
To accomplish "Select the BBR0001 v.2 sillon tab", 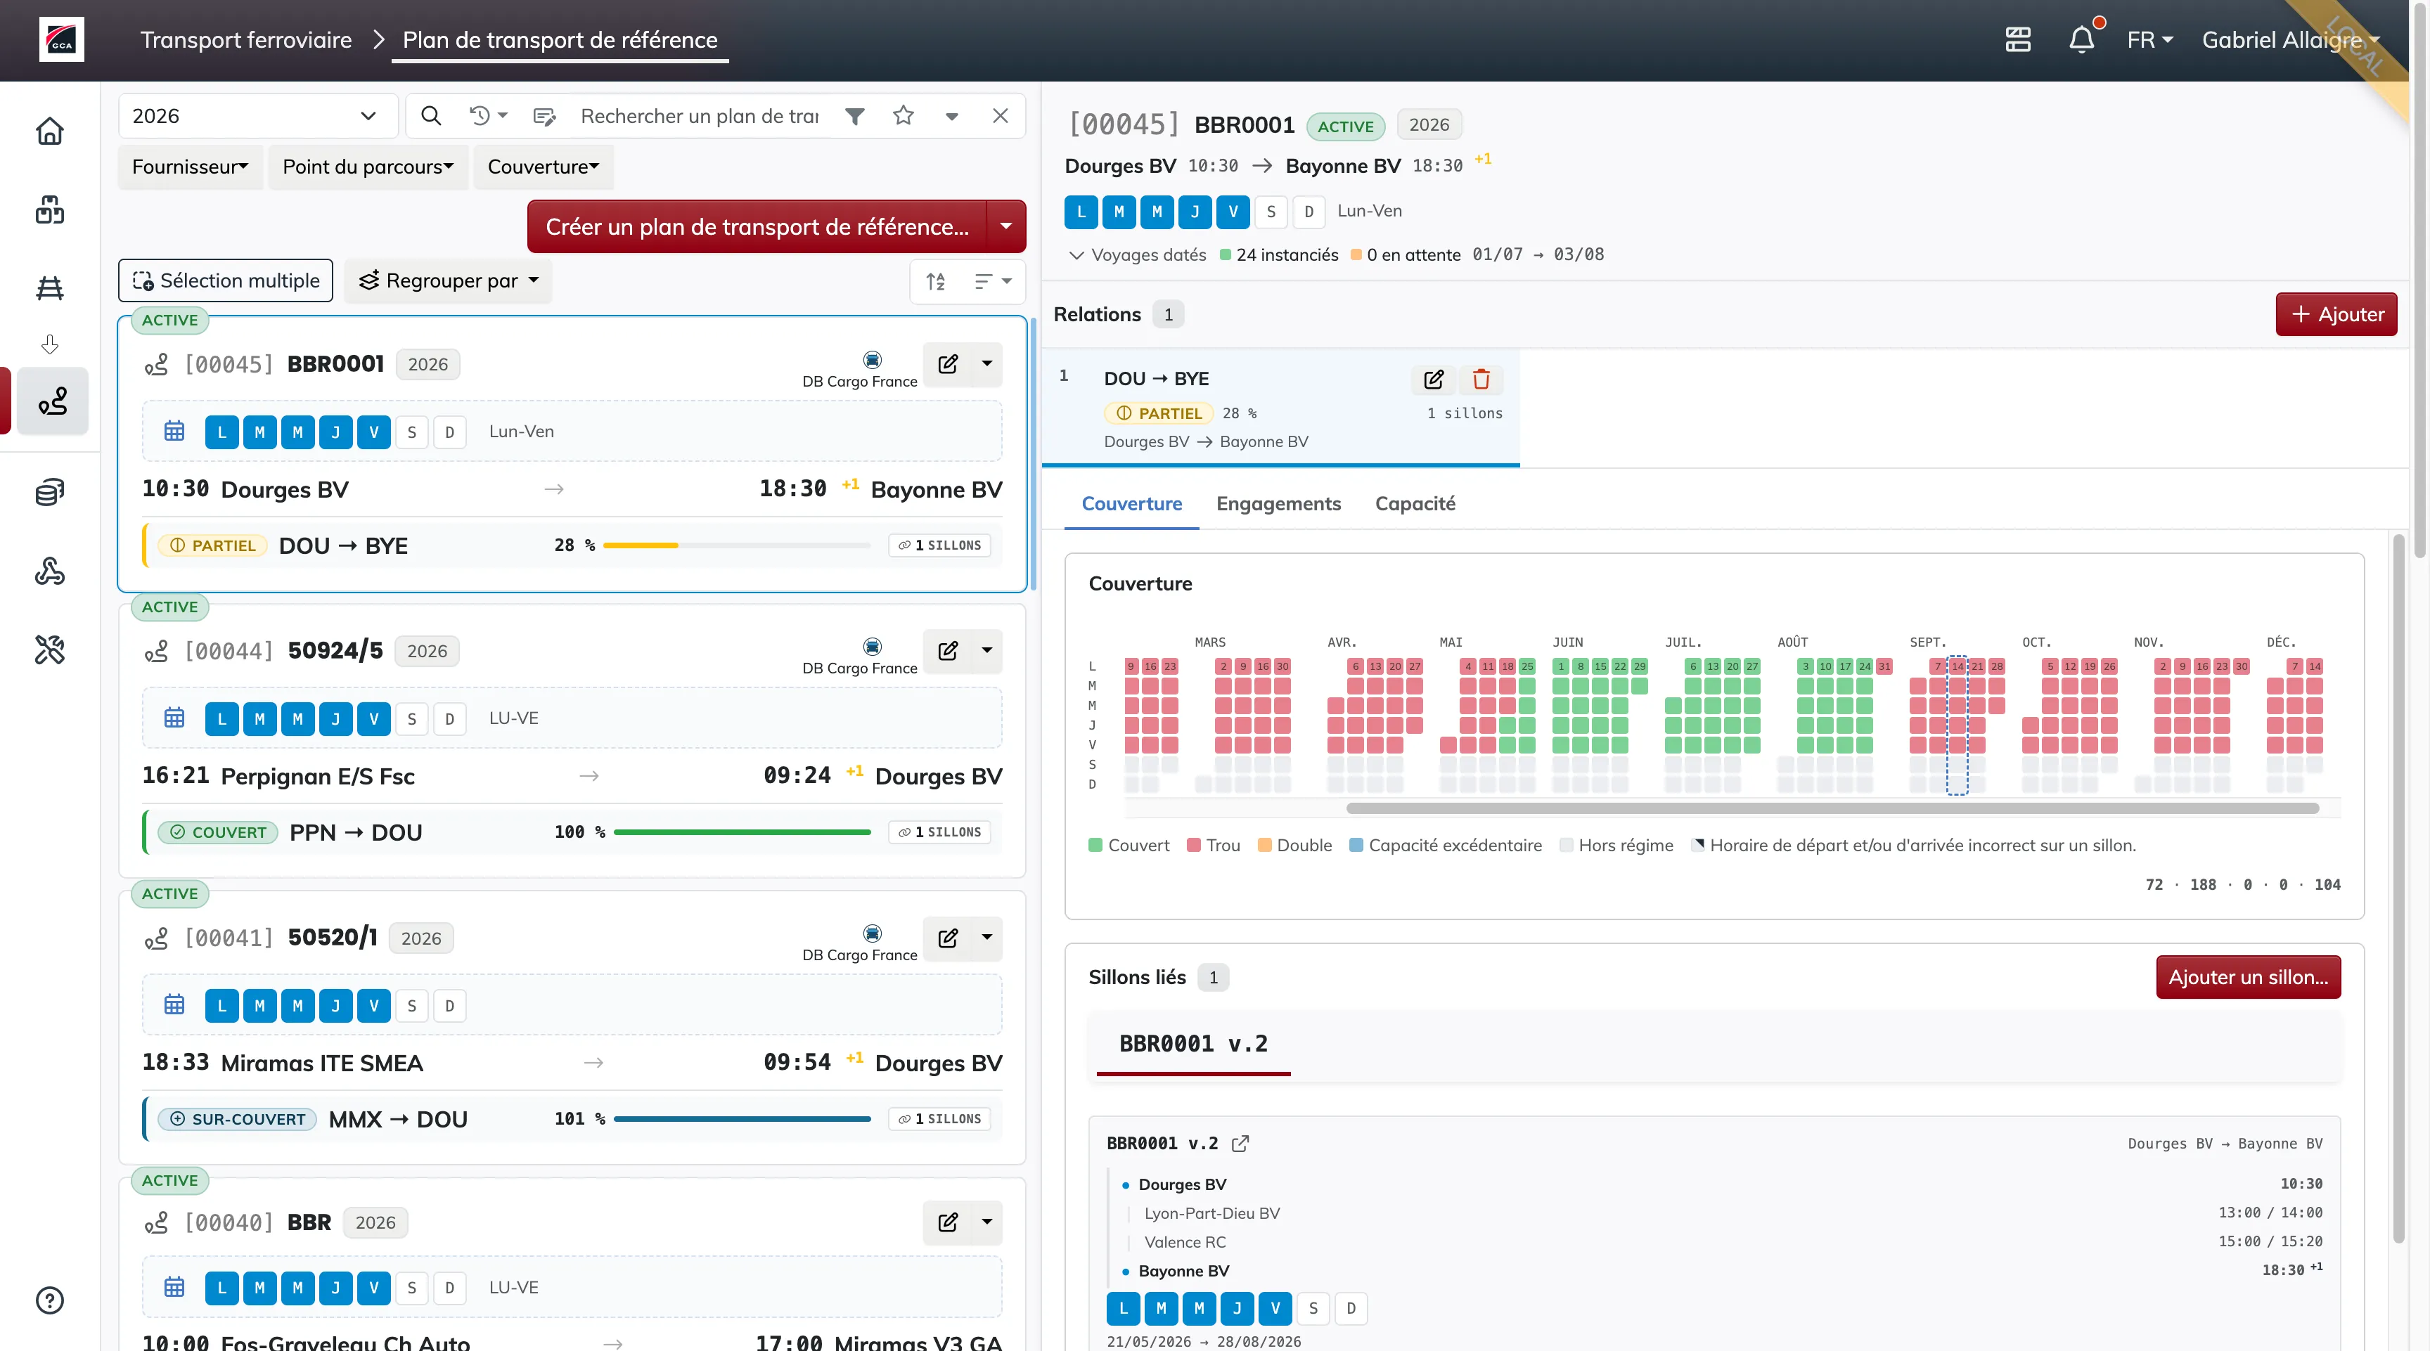I will pyautogui.click(x=1193, y=1044).
